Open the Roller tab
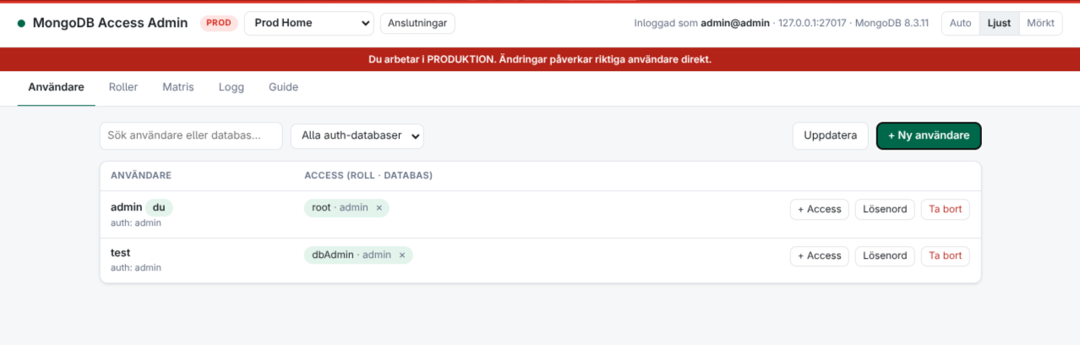Viewport: 1080px width, 345px height. [123, 87]
